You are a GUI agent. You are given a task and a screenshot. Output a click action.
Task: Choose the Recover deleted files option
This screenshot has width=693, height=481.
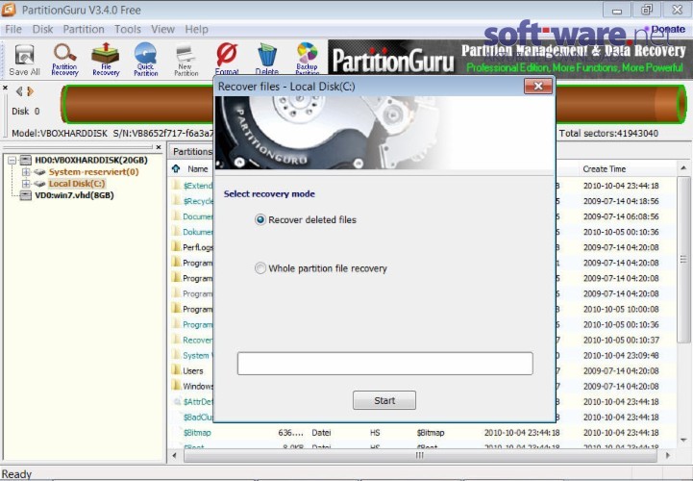[x=306, y=219]
